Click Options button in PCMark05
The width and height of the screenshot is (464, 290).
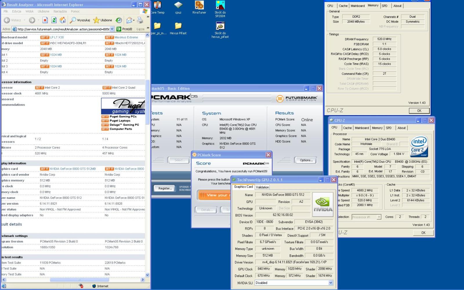pyautogui.click(x=306, y=160)
